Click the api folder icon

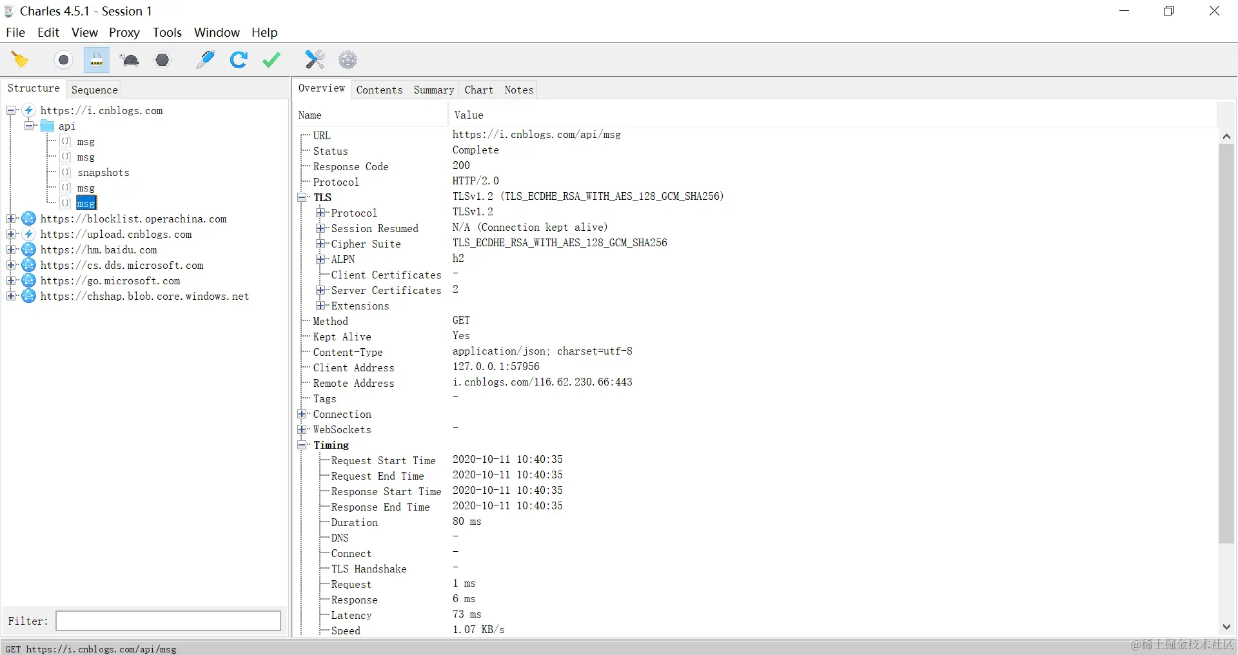47,126
